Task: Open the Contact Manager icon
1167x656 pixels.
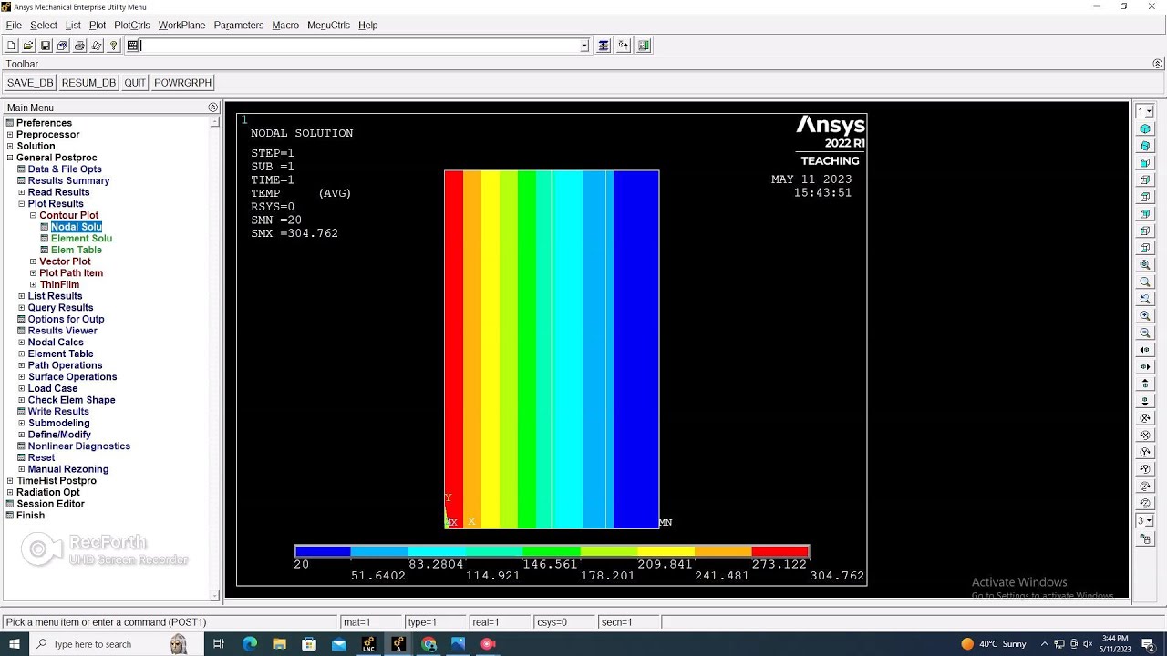Action: click(x=644, y=46)
